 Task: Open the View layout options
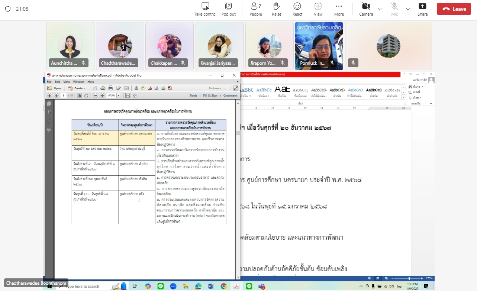[318, 9]
